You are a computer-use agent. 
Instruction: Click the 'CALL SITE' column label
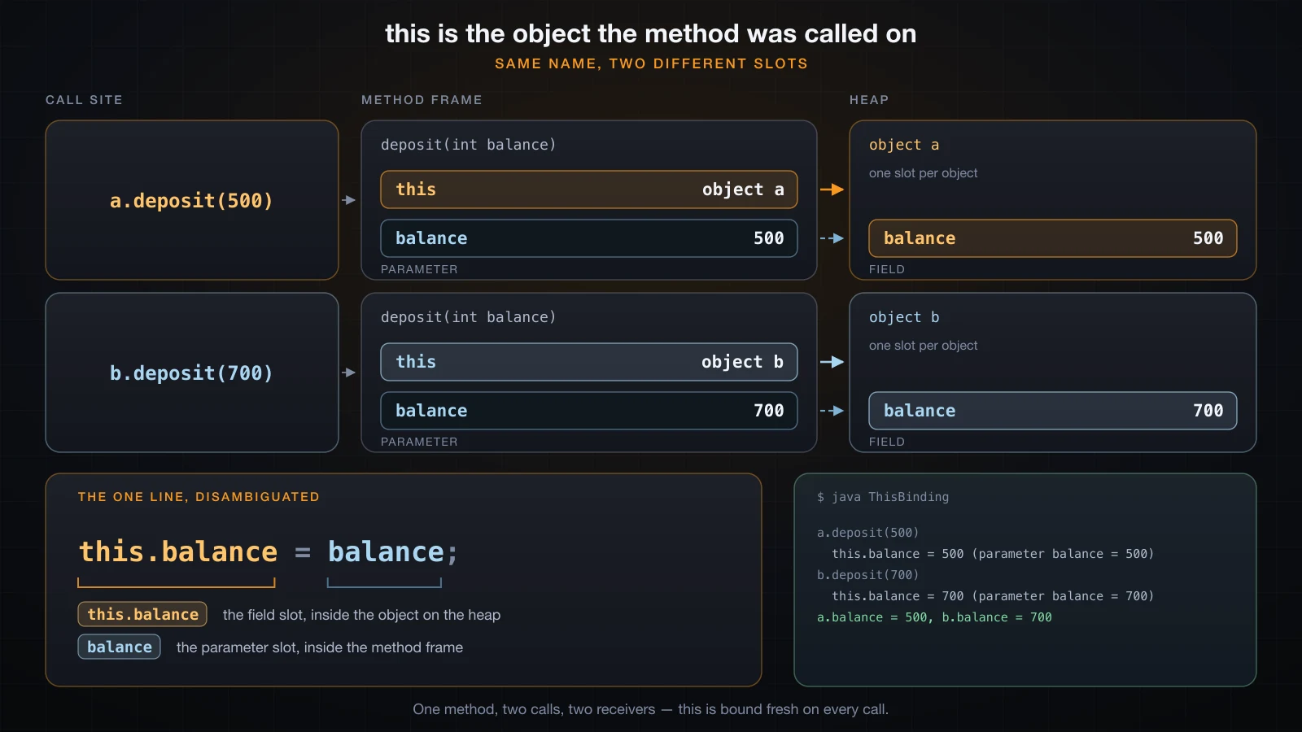(x=84, y=100)
